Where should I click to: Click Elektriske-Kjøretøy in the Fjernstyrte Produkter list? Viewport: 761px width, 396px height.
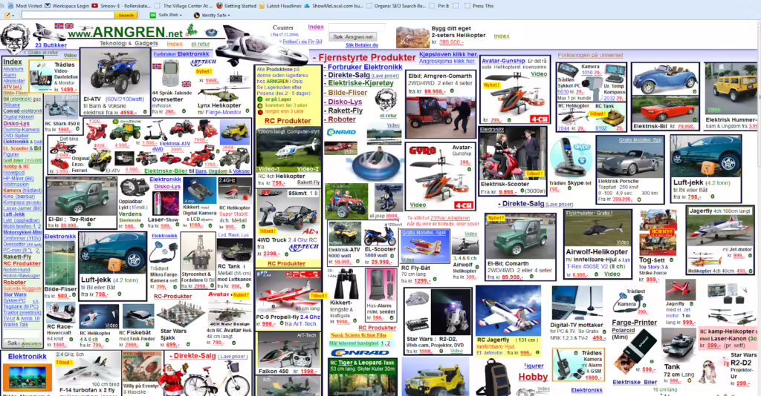tap(360, 83)
